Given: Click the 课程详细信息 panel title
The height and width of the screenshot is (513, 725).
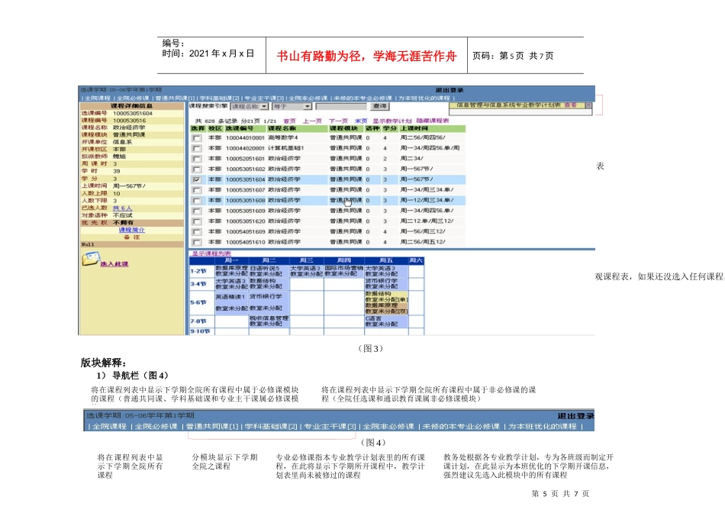Looking at the screenshot, I should (132, 106).
